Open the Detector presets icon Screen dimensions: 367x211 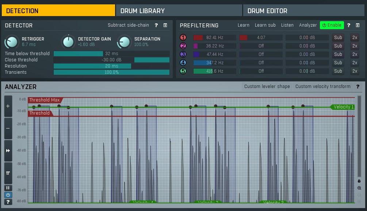pyautogui.click(x=165, y=25)
